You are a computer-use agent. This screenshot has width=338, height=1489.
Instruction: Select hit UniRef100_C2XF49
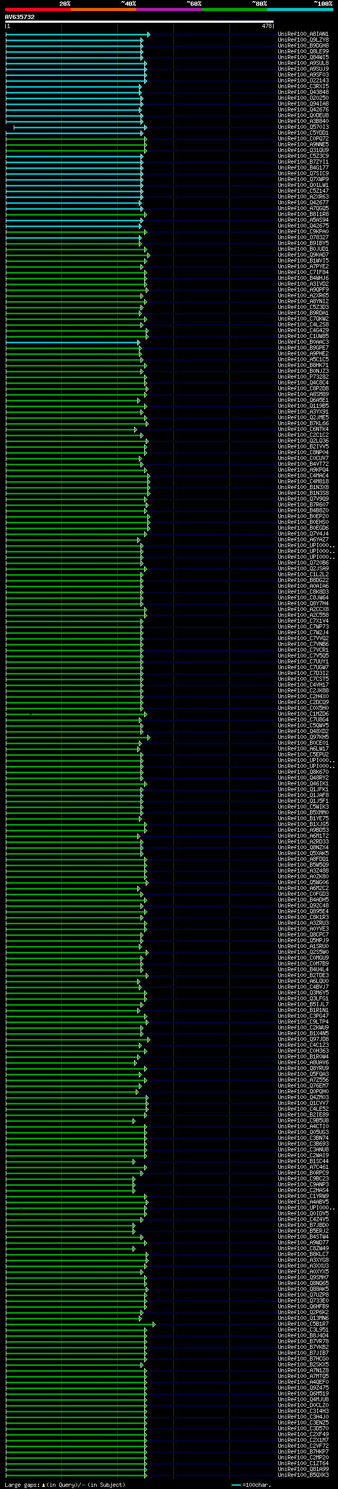coord(303,1434)
